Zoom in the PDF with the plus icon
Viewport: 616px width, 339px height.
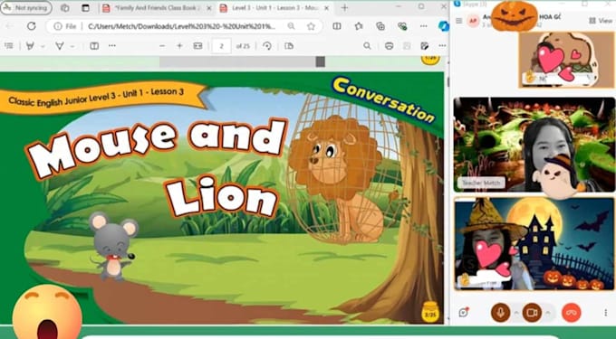click(179, 46)
